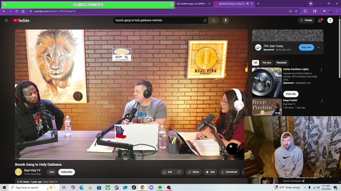Open the browser extensions puzzle icon

[305, 11]
